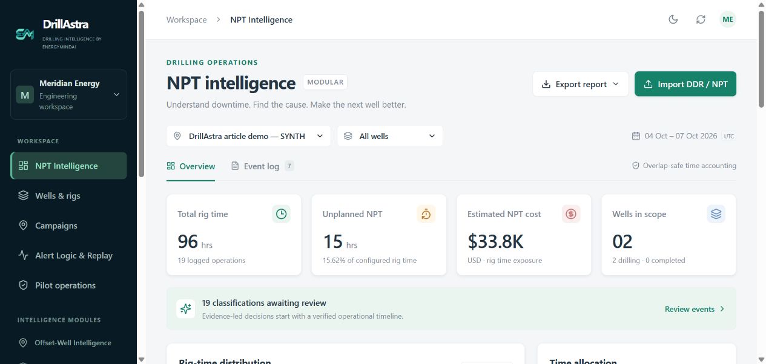Click the upload icon on Import DDR / NPT
This screenshot has width=766, height=364.
(x=648, y=84)
